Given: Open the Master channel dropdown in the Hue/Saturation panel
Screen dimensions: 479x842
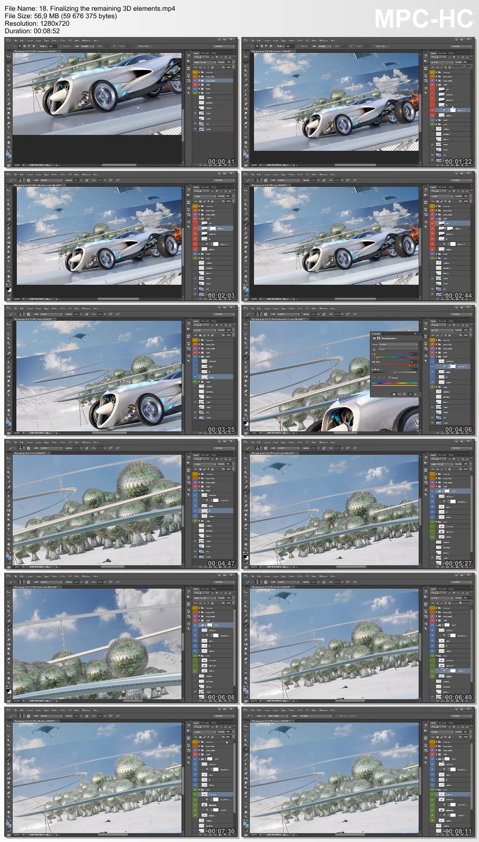Looking at the screenshot, I should (x=398, y=349).
